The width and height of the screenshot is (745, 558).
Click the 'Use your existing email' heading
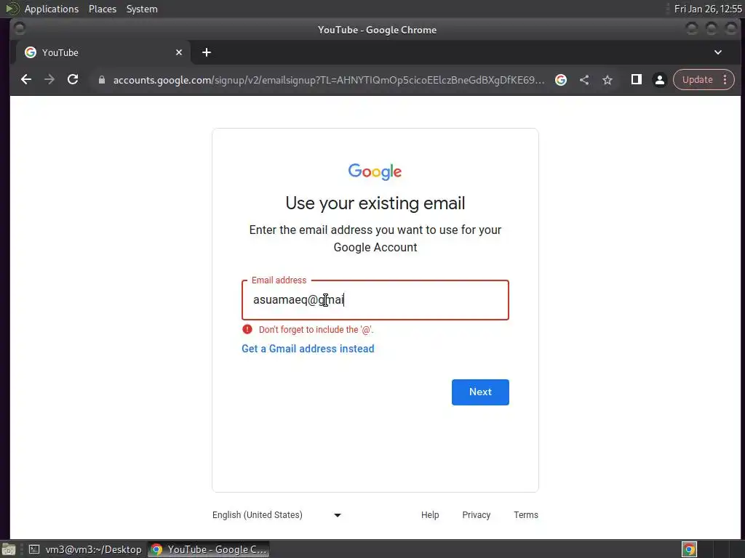tap(375, 203)
